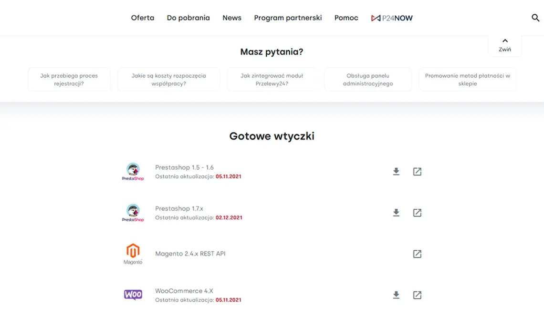544x317 pixels.
Task: Select "Obsługa panelu administracyjnego" card
Action: [368, 79]
